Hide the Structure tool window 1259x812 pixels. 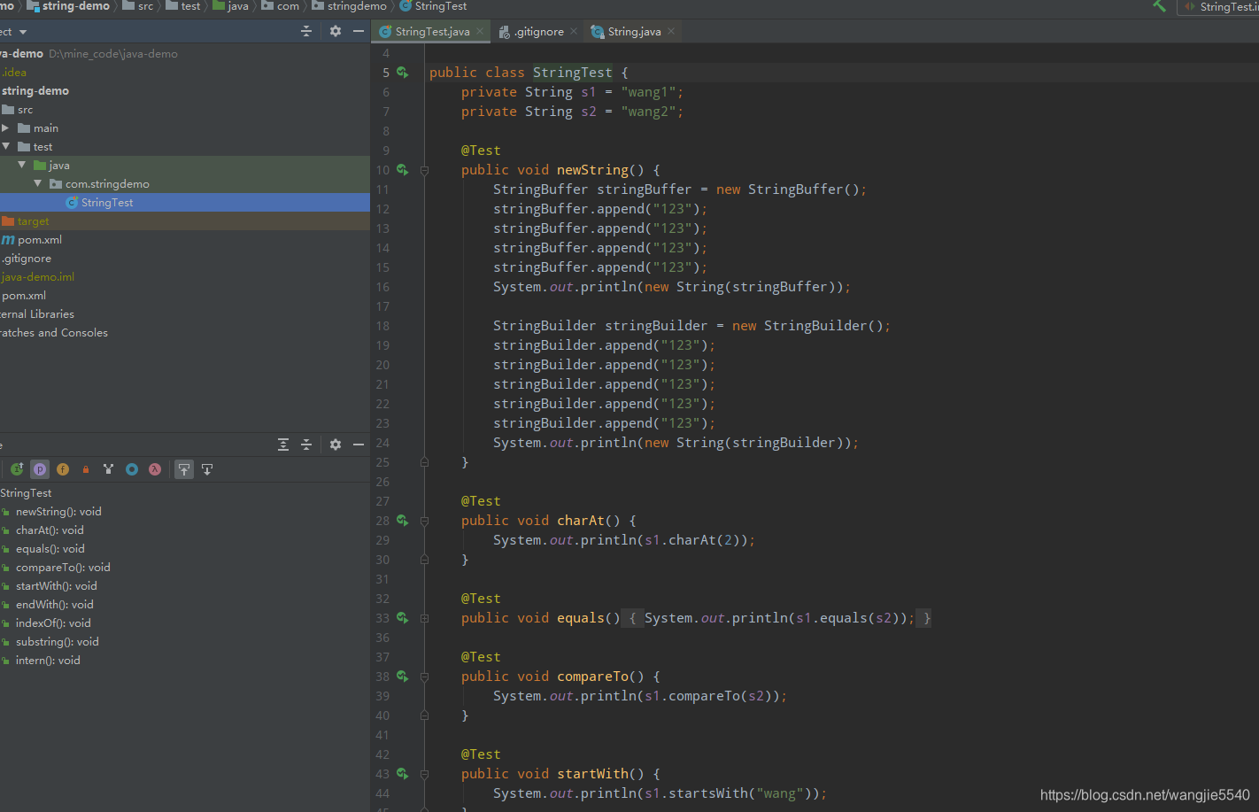click(x=359, y=445)
